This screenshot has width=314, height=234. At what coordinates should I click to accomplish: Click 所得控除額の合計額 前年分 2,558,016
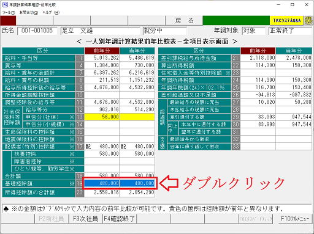(102, 192)
